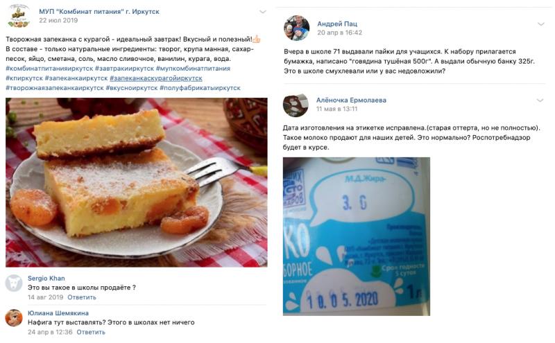Image resolution: width=555 pixels, height=343 pixels.
Task: Open hashtag #комбинатпитанияиркутск
Action: 49,69
